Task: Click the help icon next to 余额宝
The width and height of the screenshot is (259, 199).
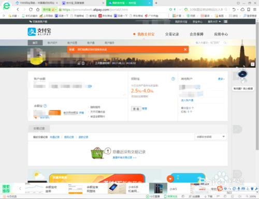Action: 45,106
